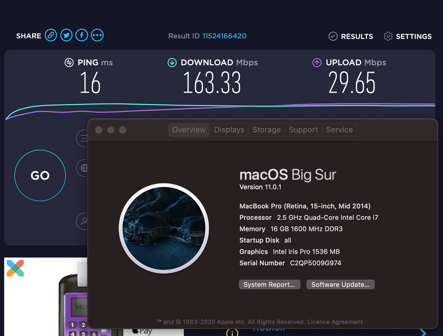Share result on Twitter
The width and height of the screenshot is (443, 336).
[x=66, y=35]
